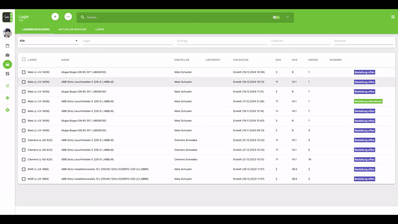Expand the 'Alle' filter dropdown
The image size is (398, 224).
48,41
